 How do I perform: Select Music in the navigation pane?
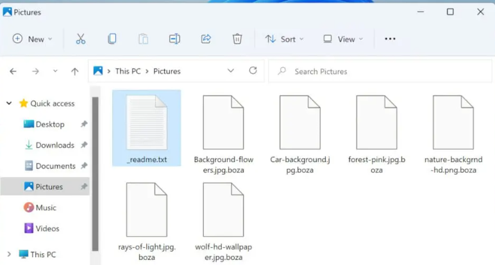tap(46, 207)
